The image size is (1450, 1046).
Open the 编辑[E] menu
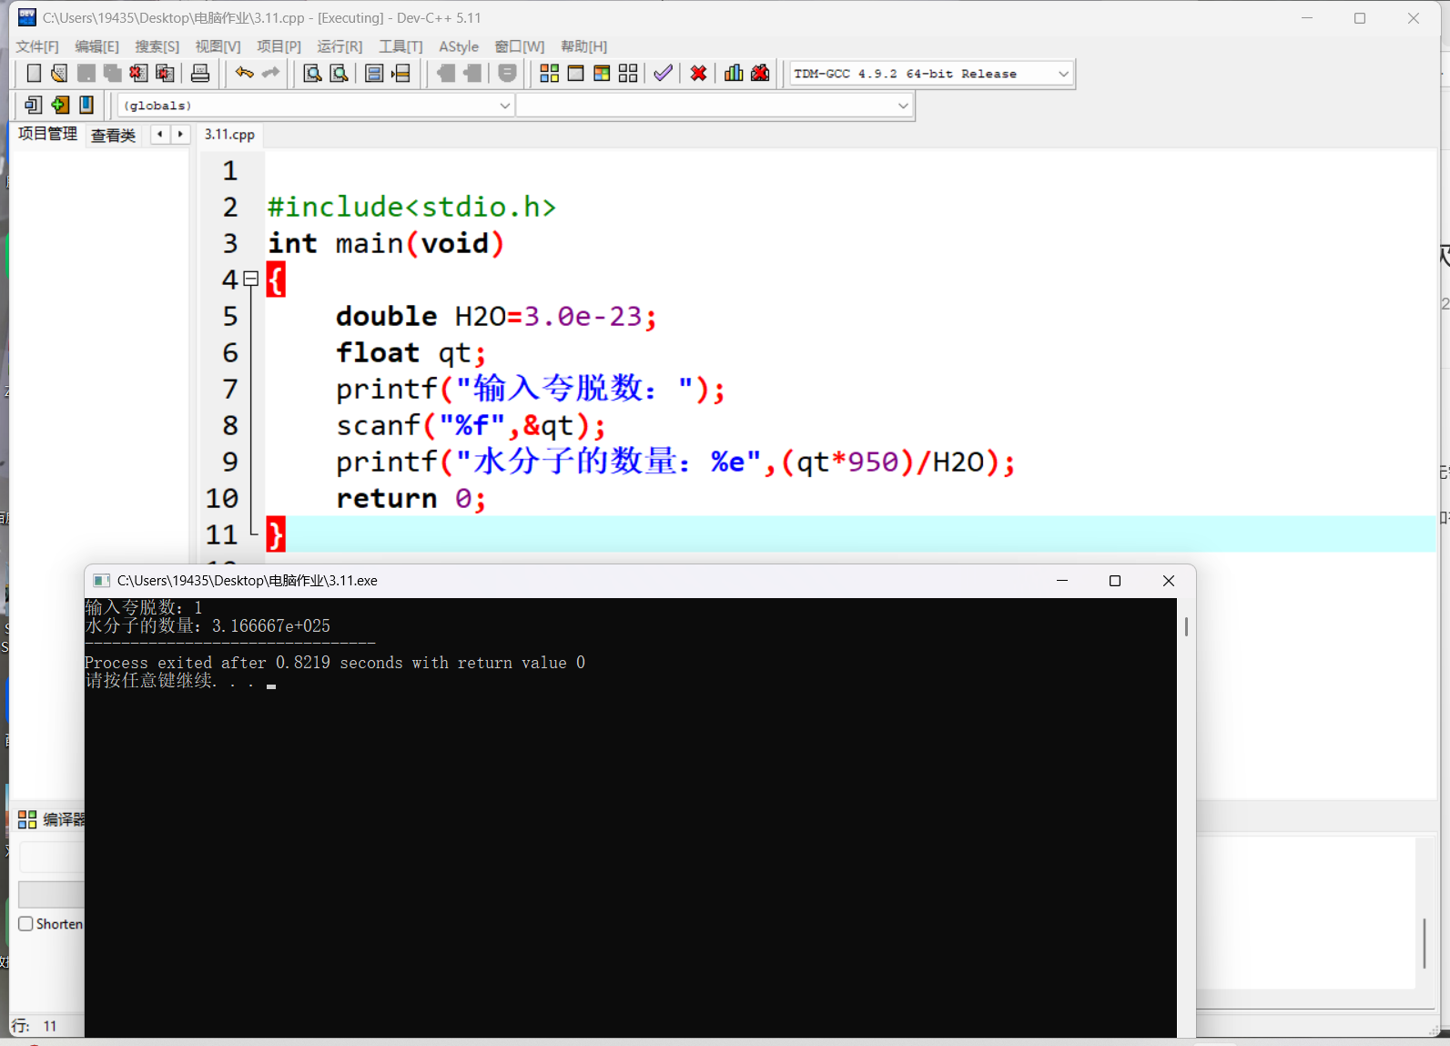click(96, 46)
